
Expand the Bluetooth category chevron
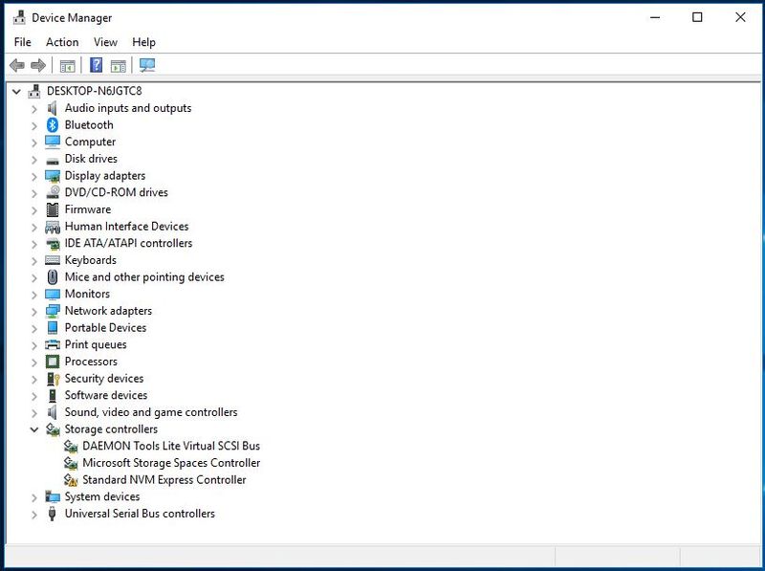34,125
